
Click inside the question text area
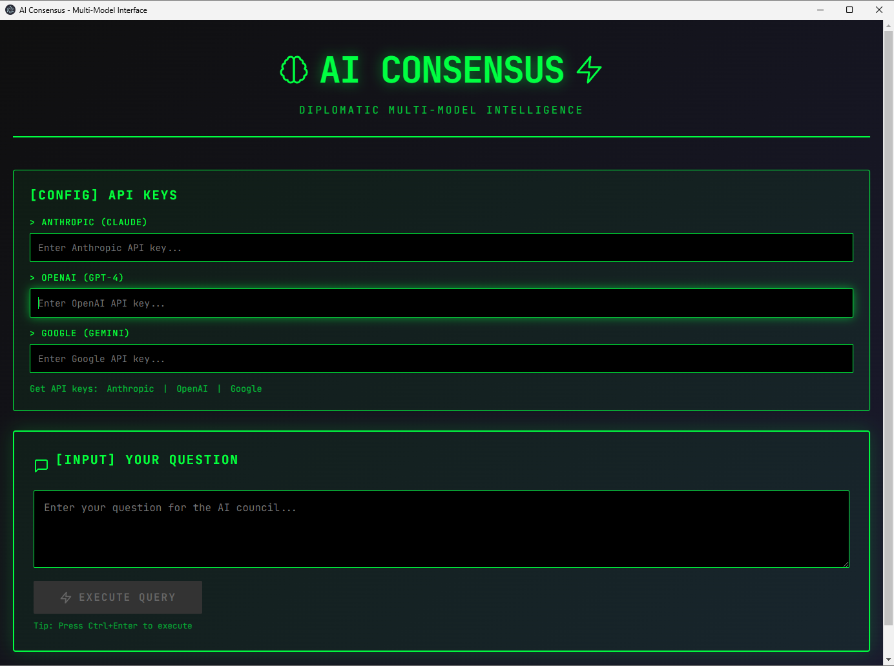[441, 529]
